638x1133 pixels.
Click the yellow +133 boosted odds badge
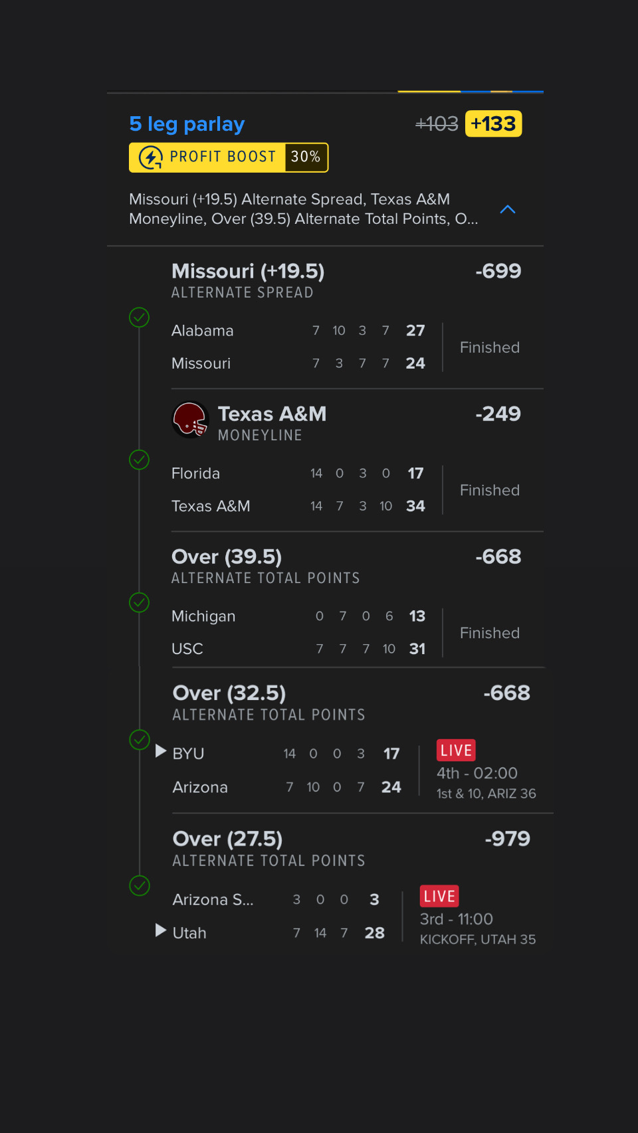[x=493, y=124]
